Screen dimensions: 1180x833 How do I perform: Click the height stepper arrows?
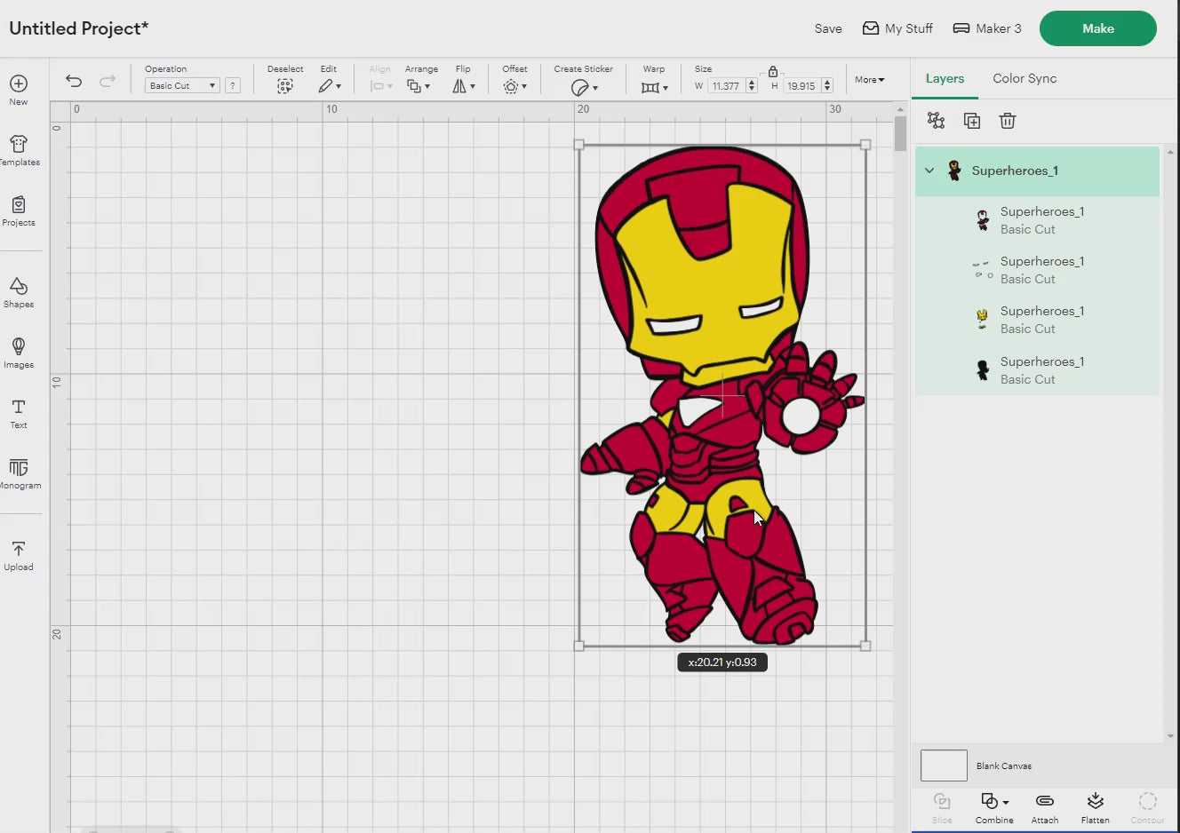coord(827,86)
